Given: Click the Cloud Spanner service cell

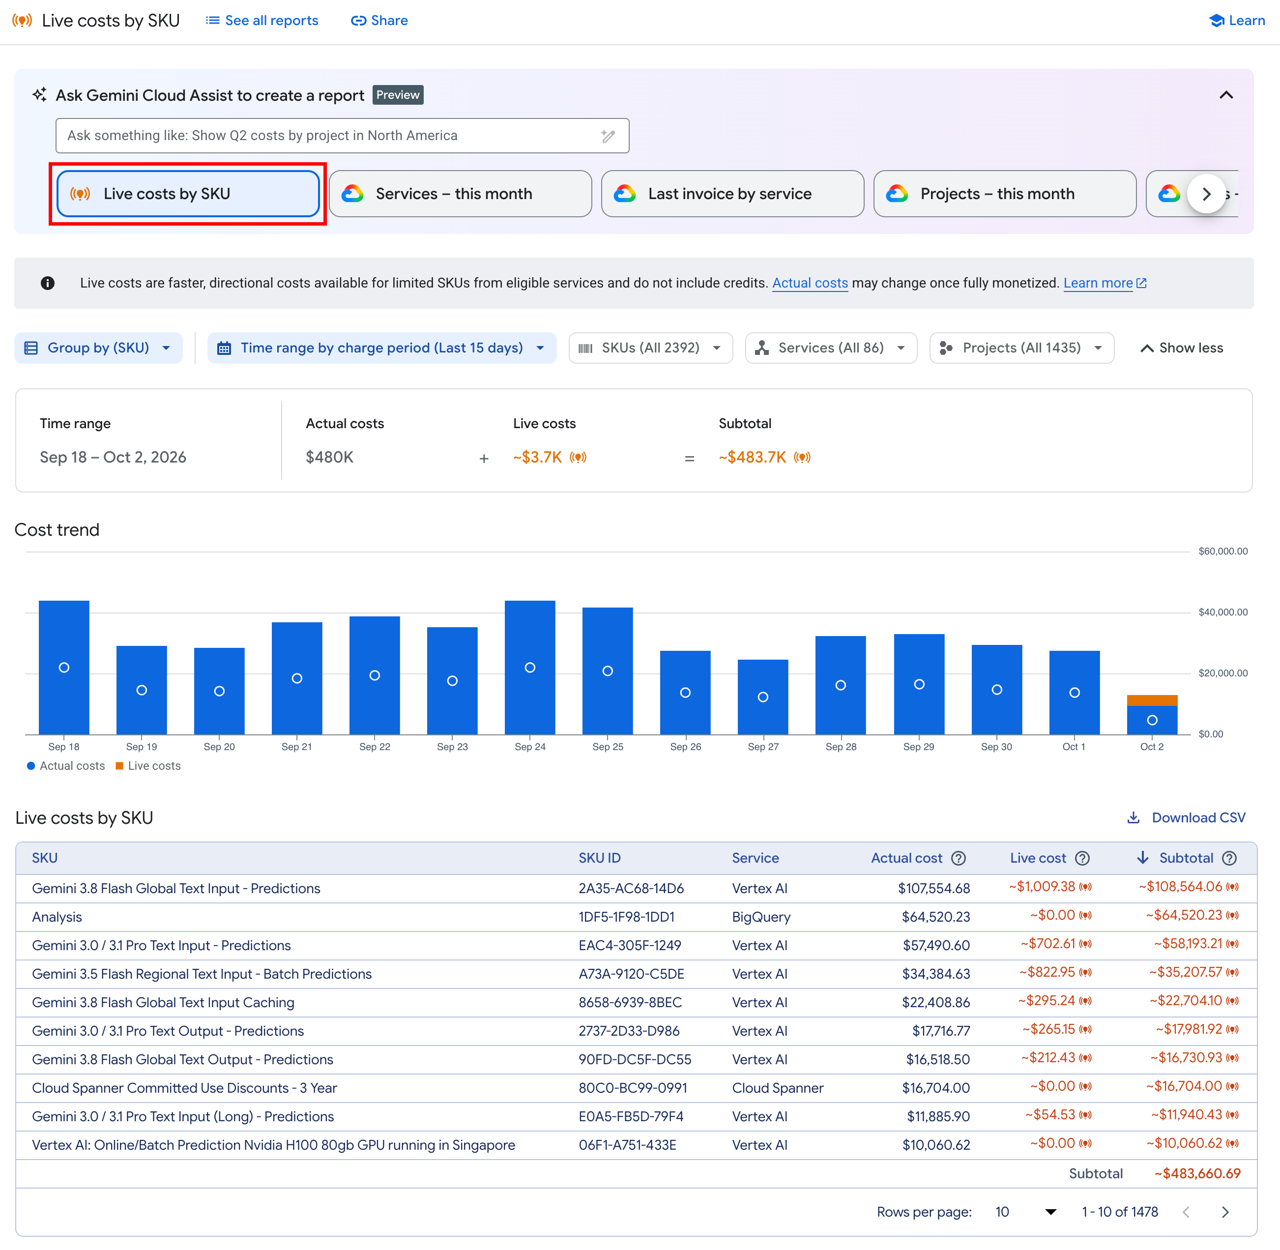Looking at the screenshot, I should coord(777,1088).
